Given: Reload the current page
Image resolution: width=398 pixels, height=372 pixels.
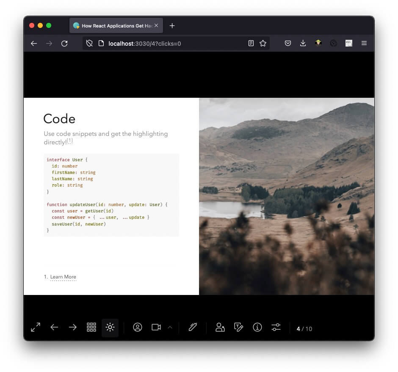Looking at the screenshot, I should click(x=64, y=44).
